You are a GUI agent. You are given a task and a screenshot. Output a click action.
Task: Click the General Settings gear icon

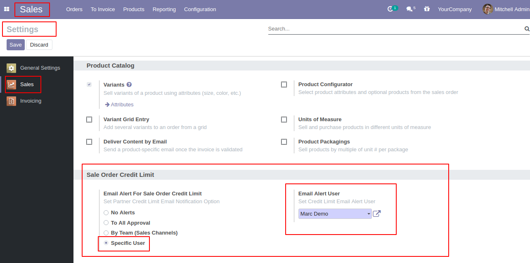tap(11, 68)
